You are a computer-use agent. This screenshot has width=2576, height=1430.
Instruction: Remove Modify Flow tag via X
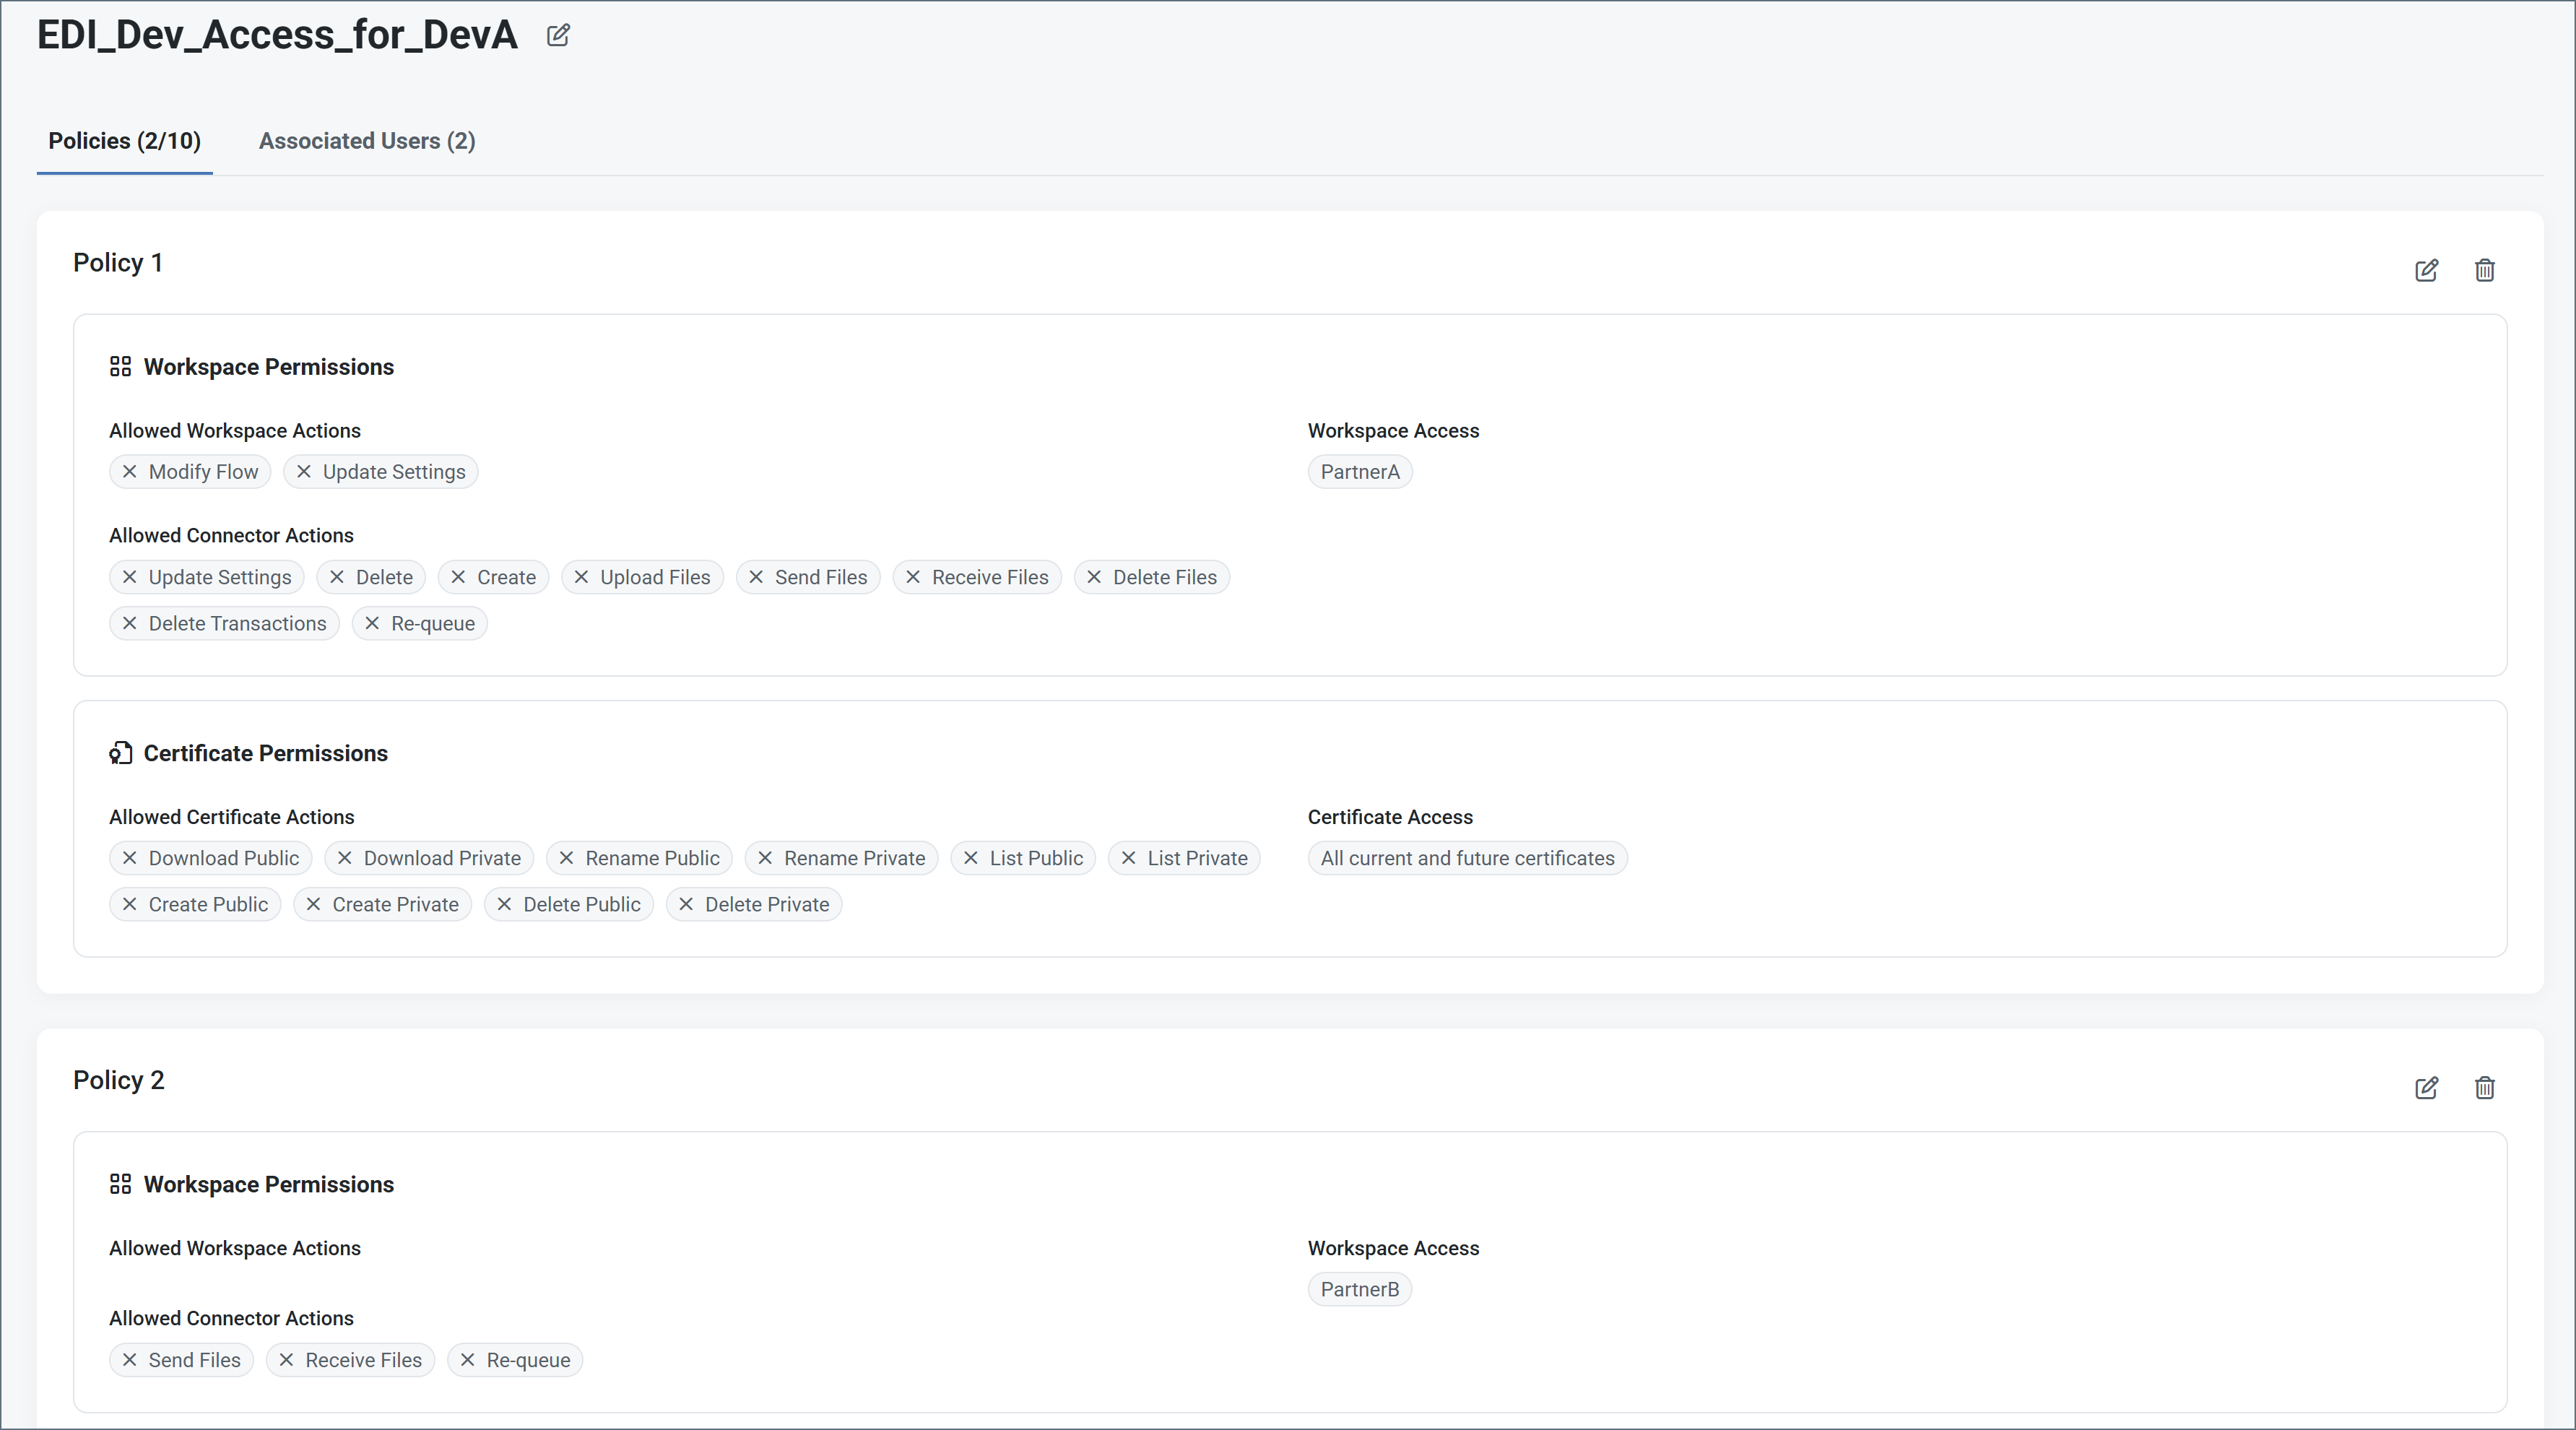point(130,472)
